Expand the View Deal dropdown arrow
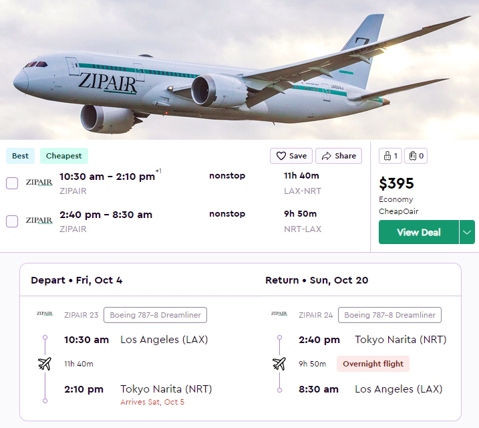Screen dimensions: 479x428 point(467,232)
